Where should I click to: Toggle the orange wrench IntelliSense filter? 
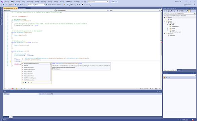[x=31, y=83]
